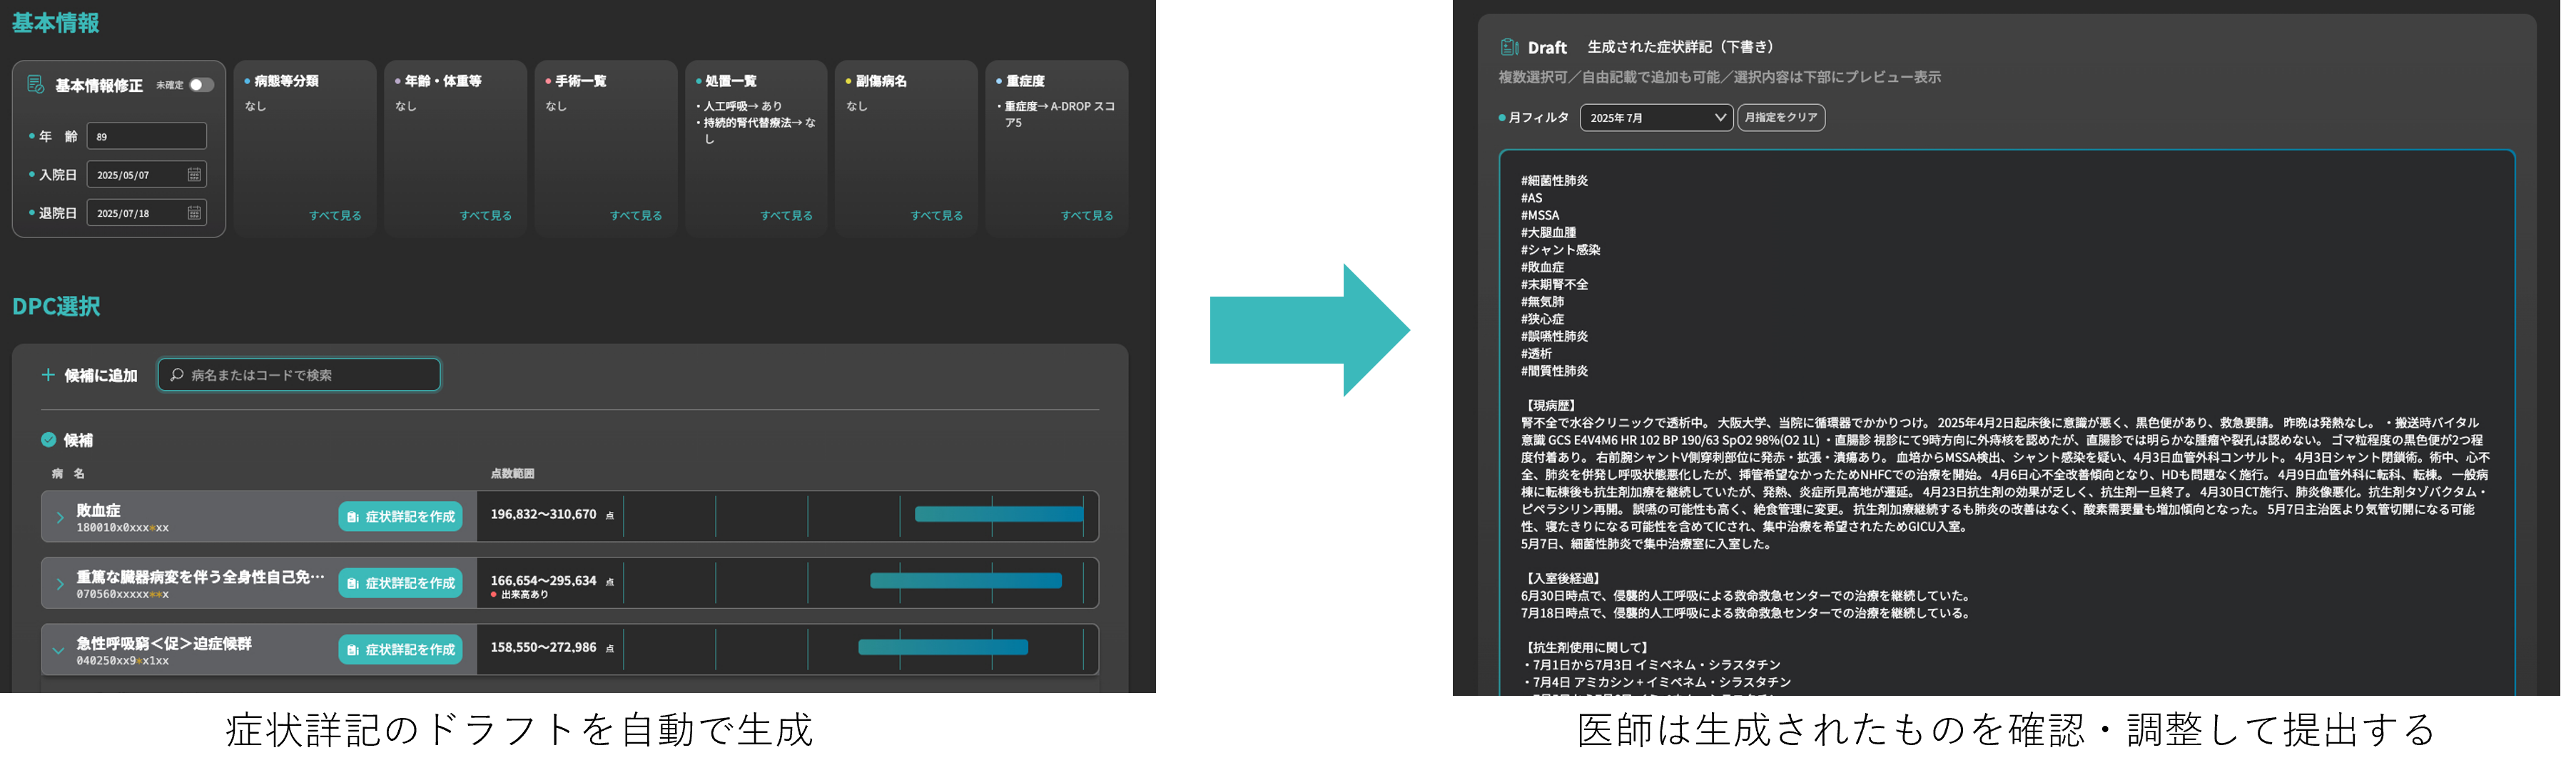Image resolution: width=2576 pixels, height=780 pixels.
Task: Click すべて見る in 重症度 card
Action: pos(1086,216)
